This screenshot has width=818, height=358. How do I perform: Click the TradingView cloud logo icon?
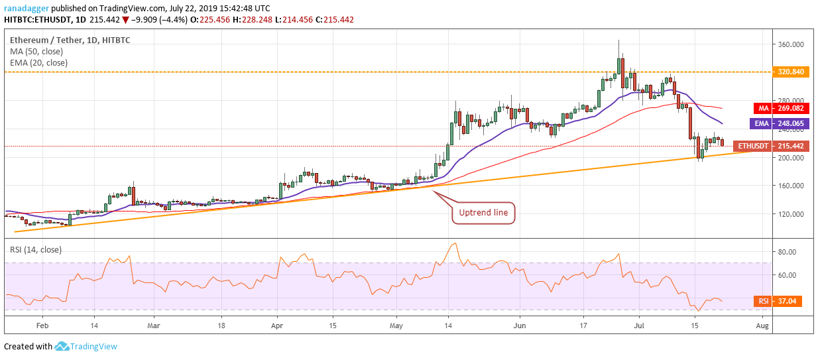[63, 346]
